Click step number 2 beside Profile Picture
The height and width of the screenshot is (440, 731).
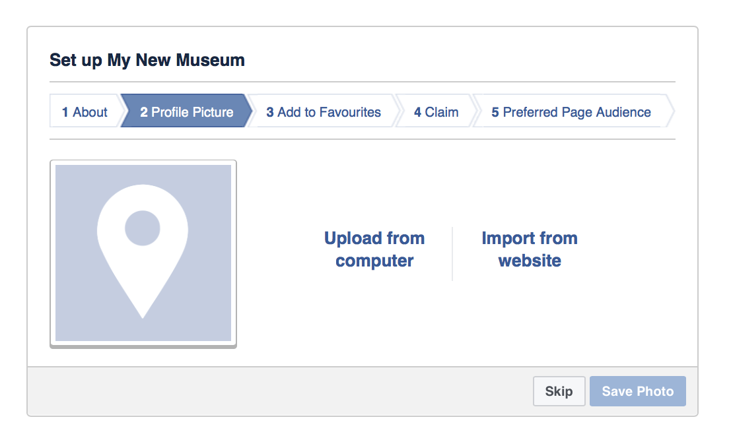144,112
